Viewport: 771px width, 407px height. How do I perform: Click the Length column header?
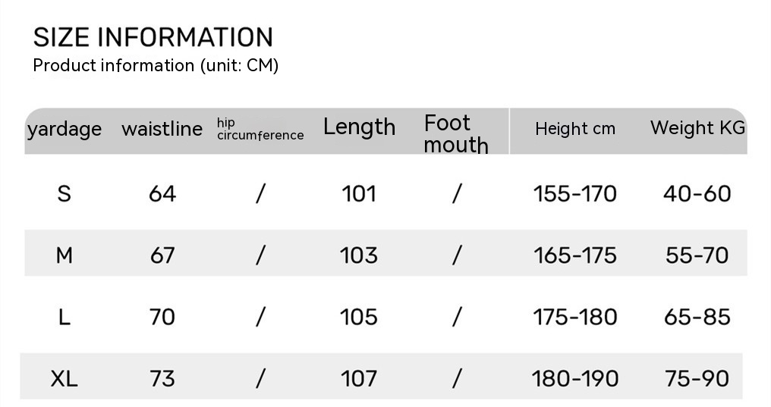359,127
